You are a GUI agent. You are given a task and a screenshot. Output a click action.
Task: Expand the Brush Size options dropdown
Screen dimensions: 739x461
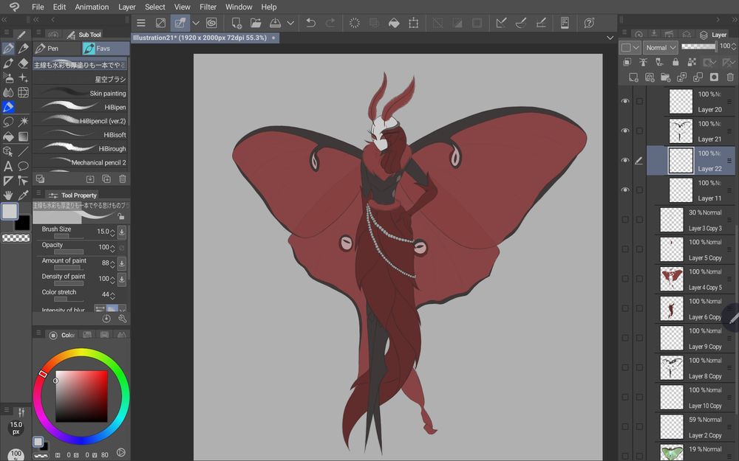click(x=121, y=232)
